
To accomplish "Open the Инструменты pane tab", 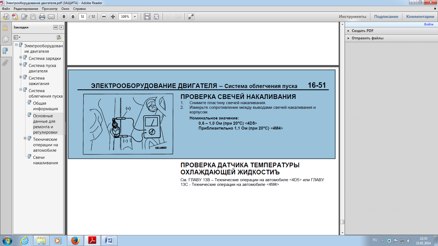I will [x=352, y=17].
